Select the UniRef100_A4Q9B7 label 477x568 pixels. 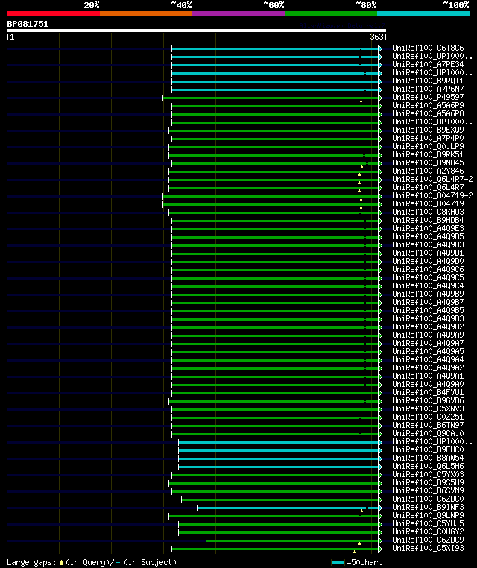point(428,303)
